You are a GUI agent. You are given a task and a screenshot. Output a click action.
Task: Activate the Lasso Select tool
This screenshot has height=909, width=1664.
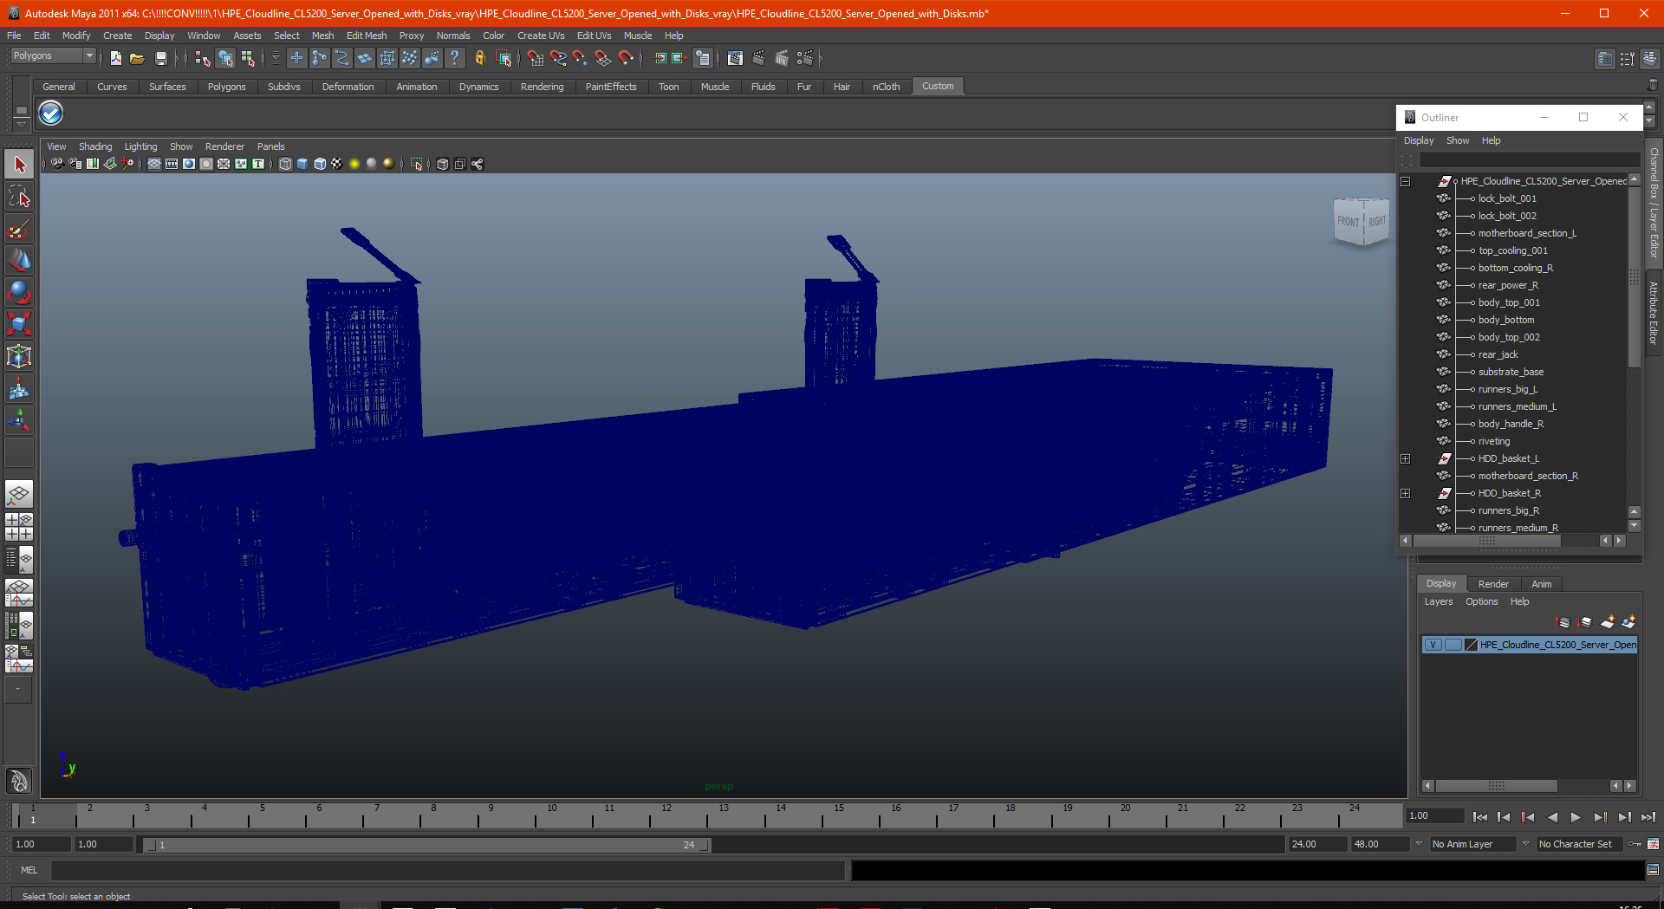[x=19, y=197]
